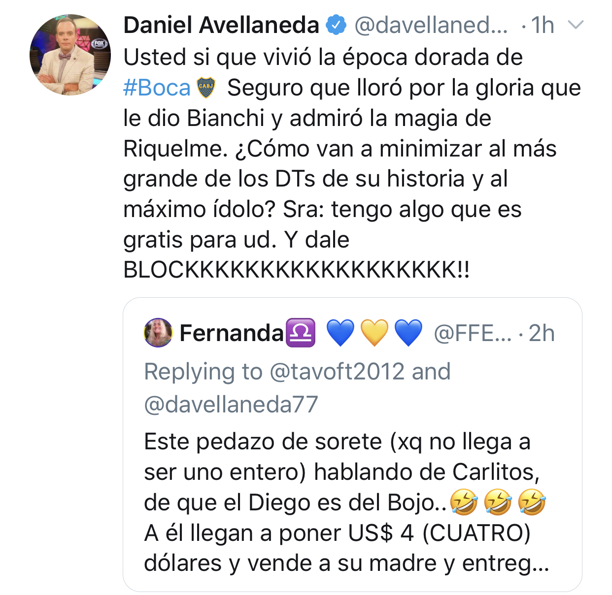Open the 1h timestamp of tweet
The height and width of the screenshot is (595, 612).
pos(543,25)
